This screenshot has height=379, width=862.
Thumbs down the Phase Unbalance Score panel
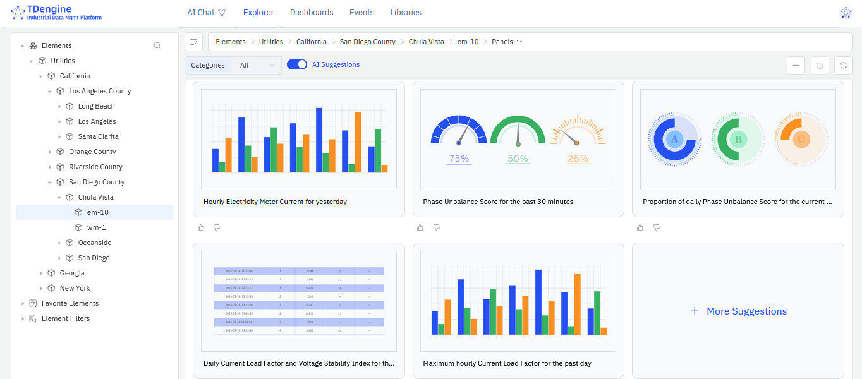coord(436,227)
